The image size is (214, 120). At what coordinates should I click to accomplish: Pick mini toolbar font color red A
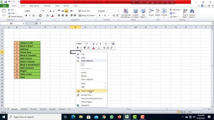94,48
